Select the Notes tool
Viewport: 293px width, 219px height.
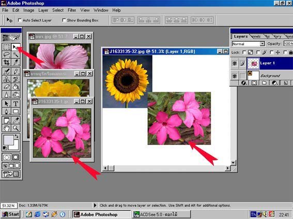(x=6, y=121)
